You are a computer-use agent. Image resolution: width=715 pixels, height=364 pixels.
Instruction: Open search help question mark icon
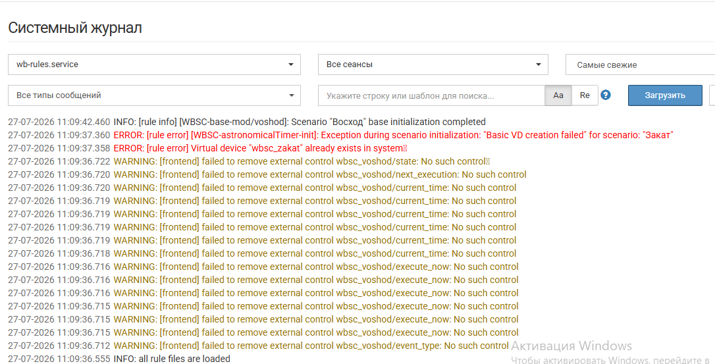coord(606,95)
